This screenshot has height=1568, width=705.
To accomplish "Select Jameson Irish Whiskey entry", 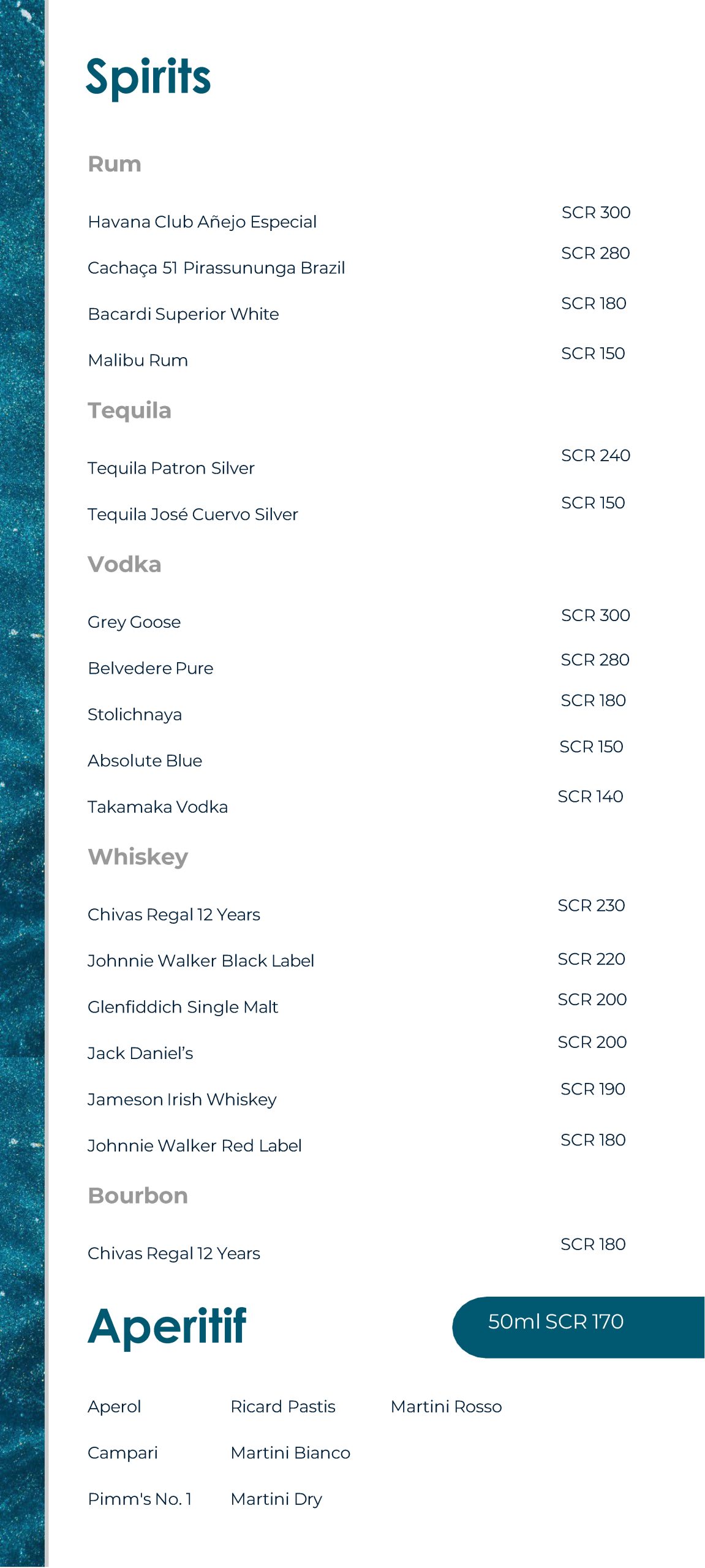I will point(182,1099).
